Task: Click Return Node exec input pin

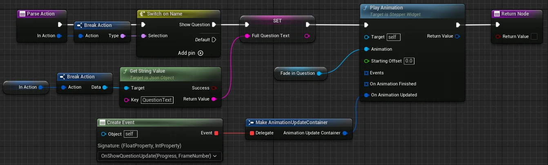Action: pos(497,25)
